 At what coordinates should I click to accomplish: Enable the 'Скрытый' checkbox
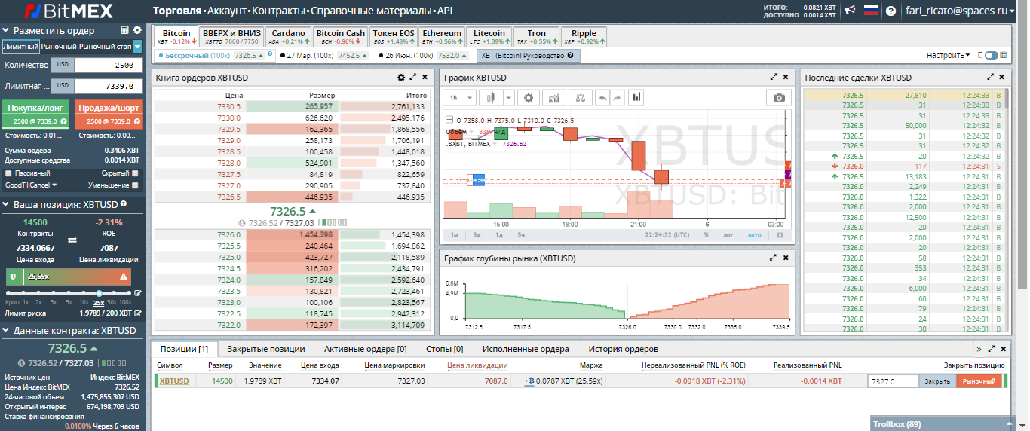(x=135, y=173)
